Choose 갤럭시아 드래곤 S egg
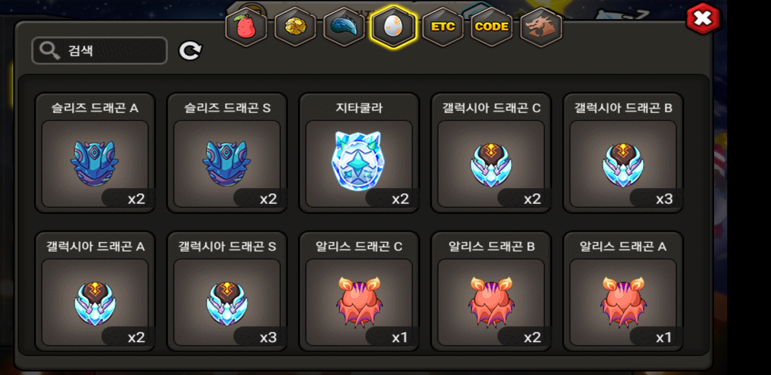The width and height of the screenshot is (771, 375). coord(227,291)
